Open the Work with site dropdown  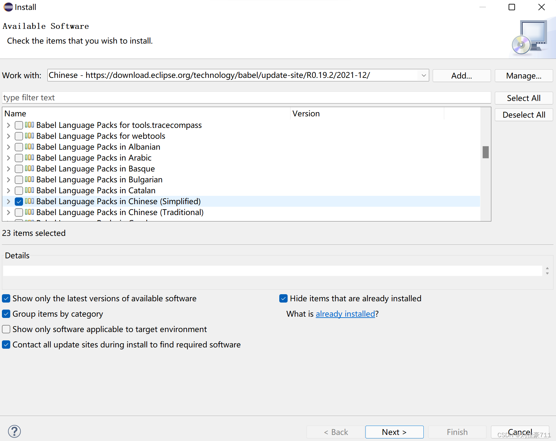click(423, 76)
